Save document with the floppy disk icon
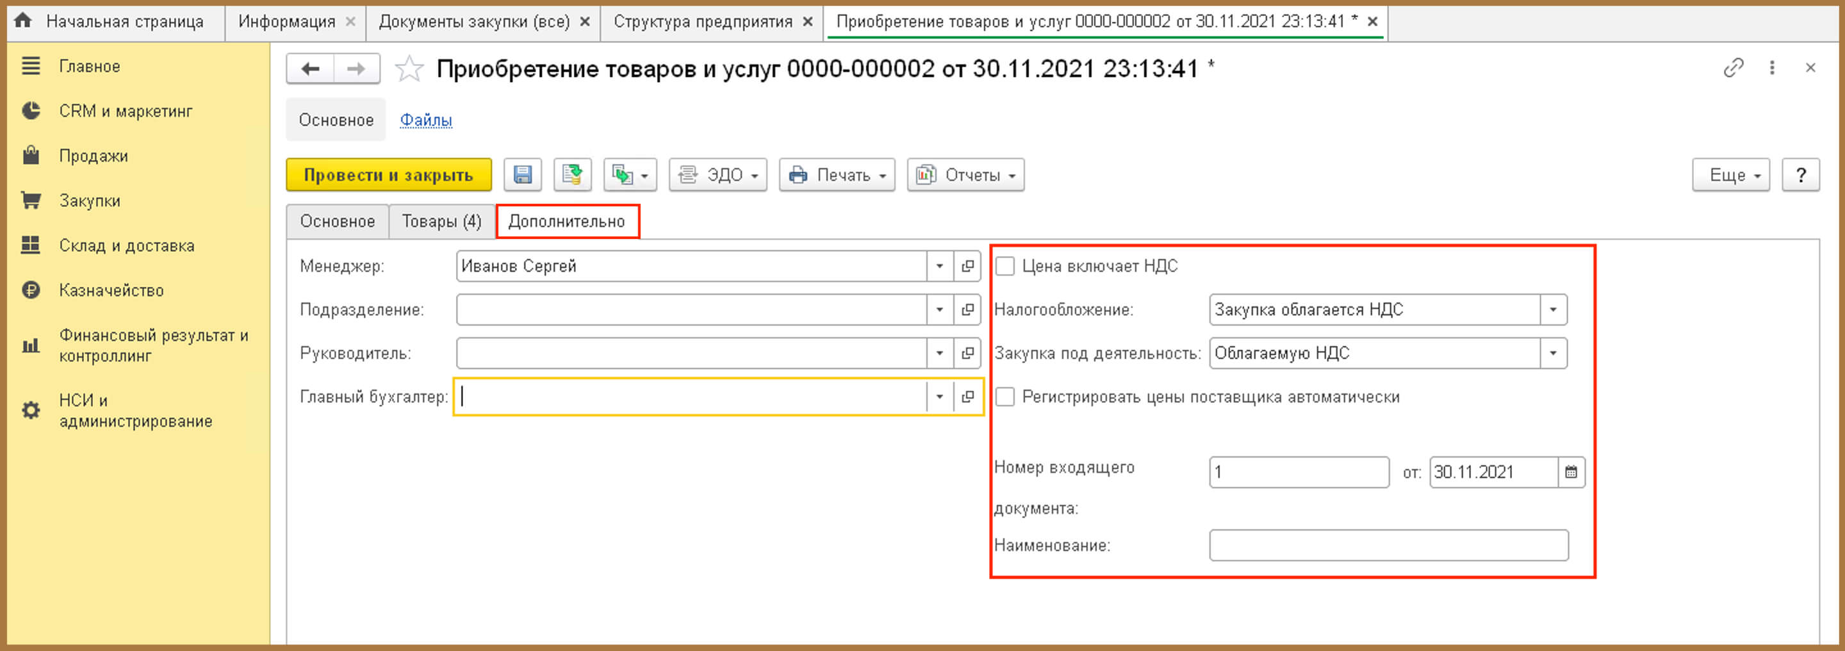Viewport: 1845px width, 651px height. tap(523, 175)
